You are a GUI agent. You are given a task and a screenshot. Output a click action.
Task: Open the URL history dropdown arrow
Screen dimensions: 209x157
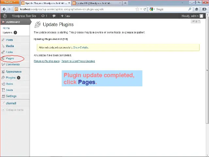coord(141,9)
